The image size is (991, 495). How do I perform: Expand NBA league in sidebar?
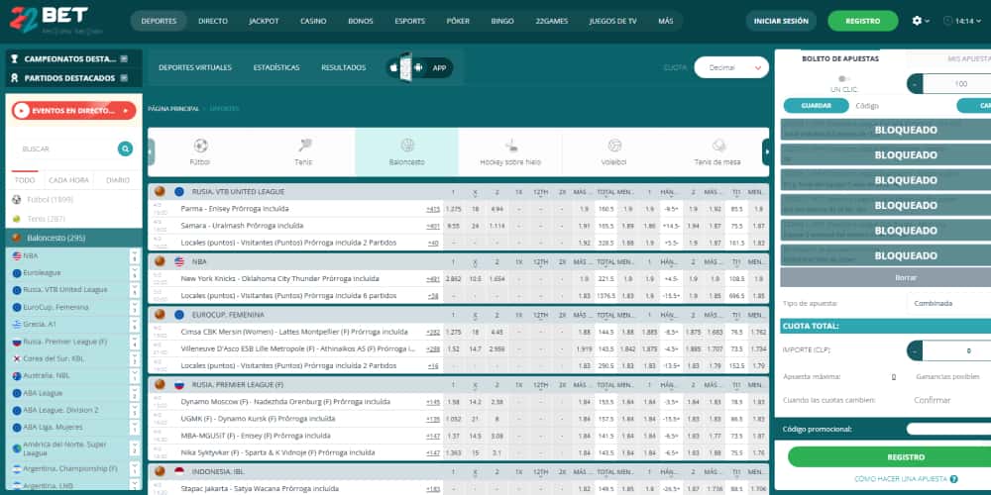click(x=134, y=255)
